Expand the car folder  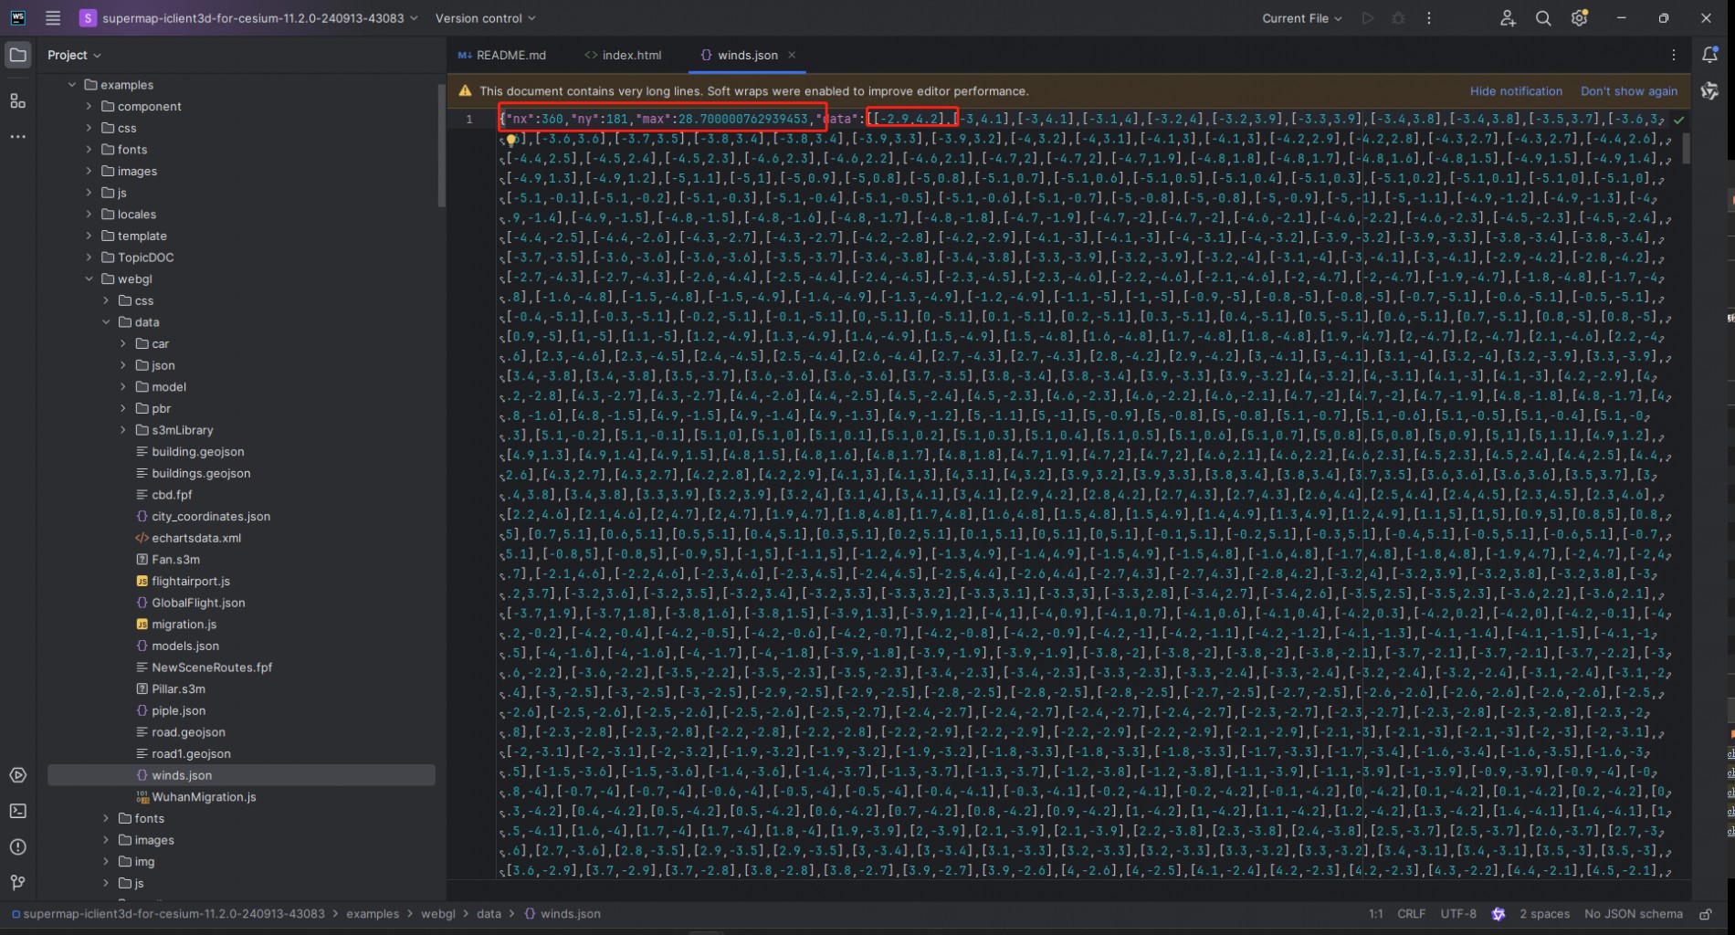point(123,344)
